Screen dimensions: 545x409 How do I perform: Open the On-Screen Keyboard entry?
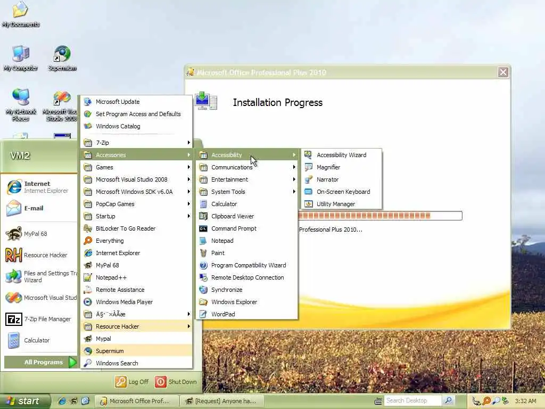click(341, 192)
